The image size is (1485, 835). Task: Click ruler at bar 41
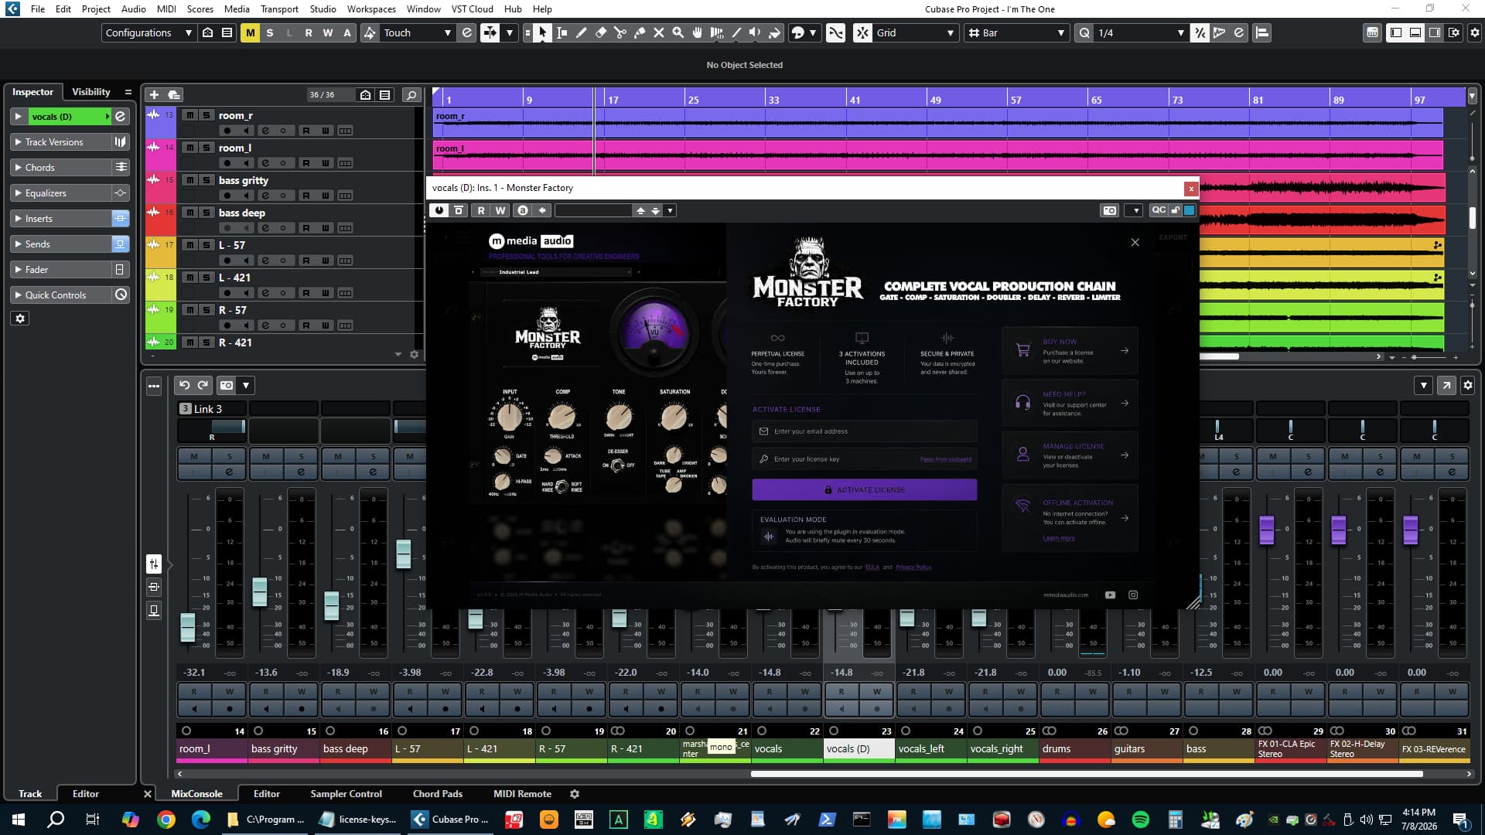click(x=854, y=99)
